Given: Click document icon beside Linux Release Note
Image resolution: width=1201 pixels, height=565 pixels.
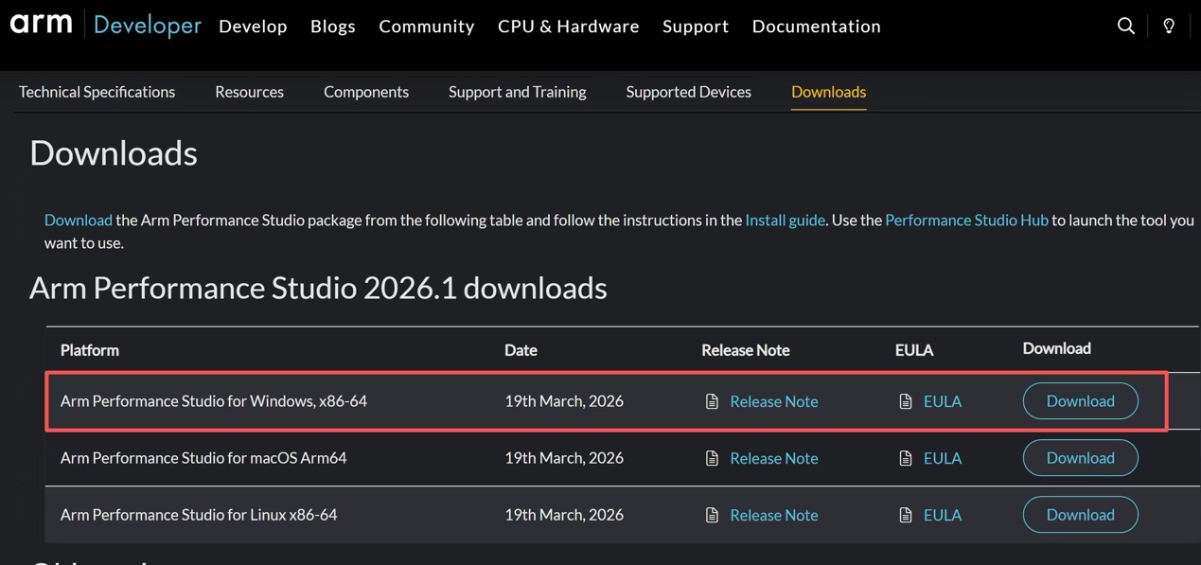Looking at the screenshot, I should 712,515.
